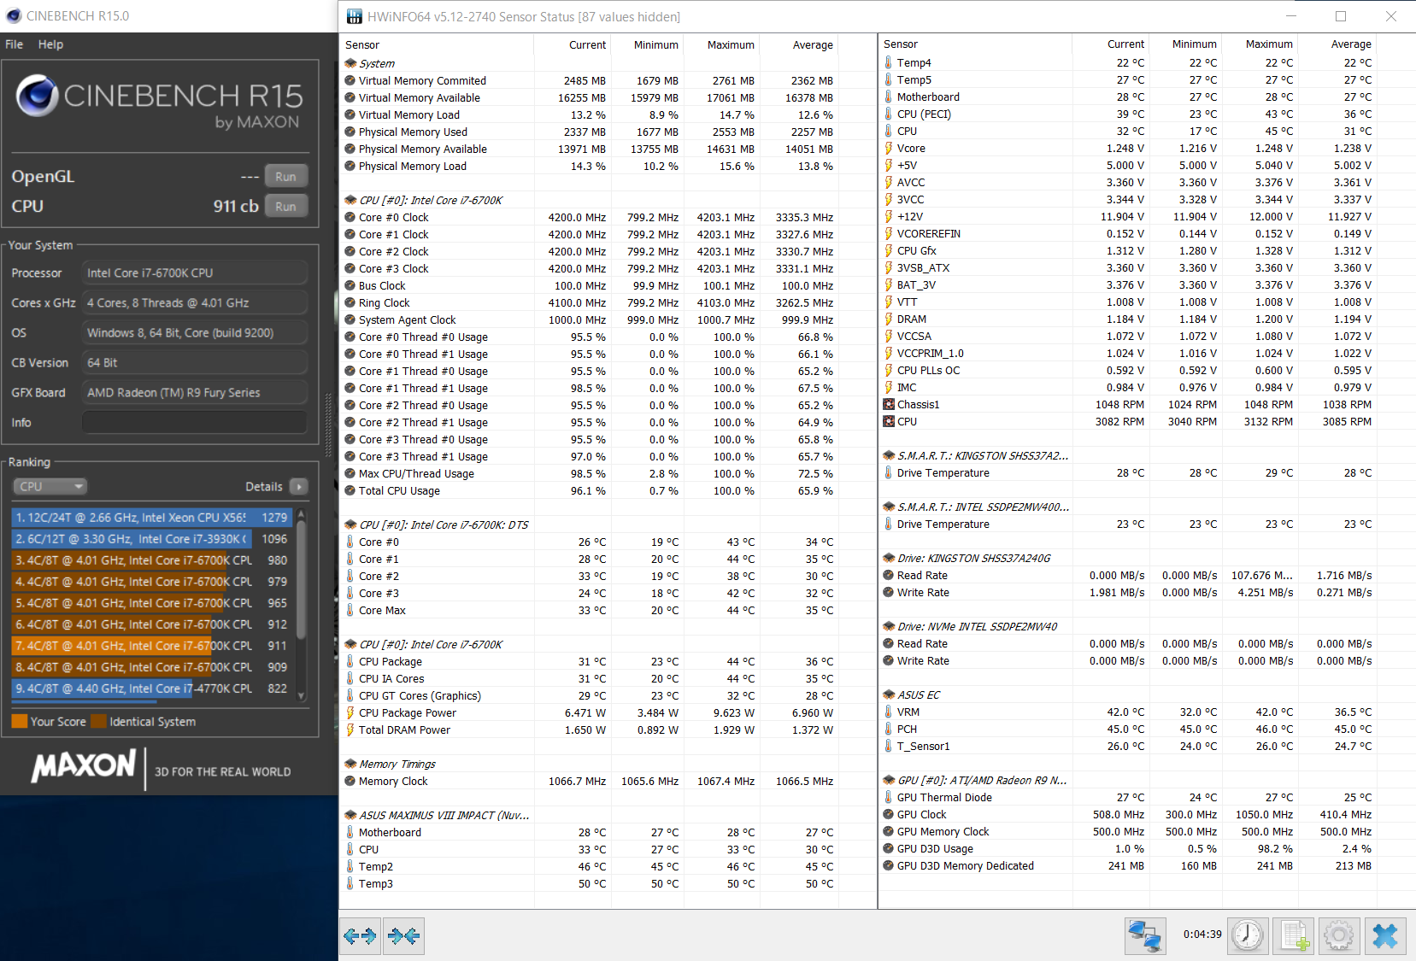Select the T_Sensor1 temperature row

pos(1127,747)
